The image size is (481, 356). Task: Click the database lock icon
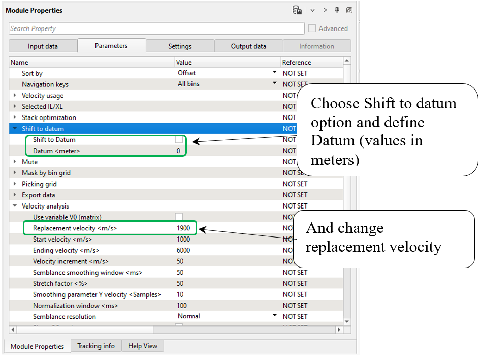pos(297,10)
